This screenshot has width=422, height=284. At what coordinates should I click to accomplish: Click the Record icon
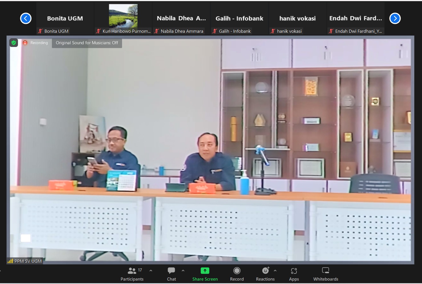(x=237, y=271)
